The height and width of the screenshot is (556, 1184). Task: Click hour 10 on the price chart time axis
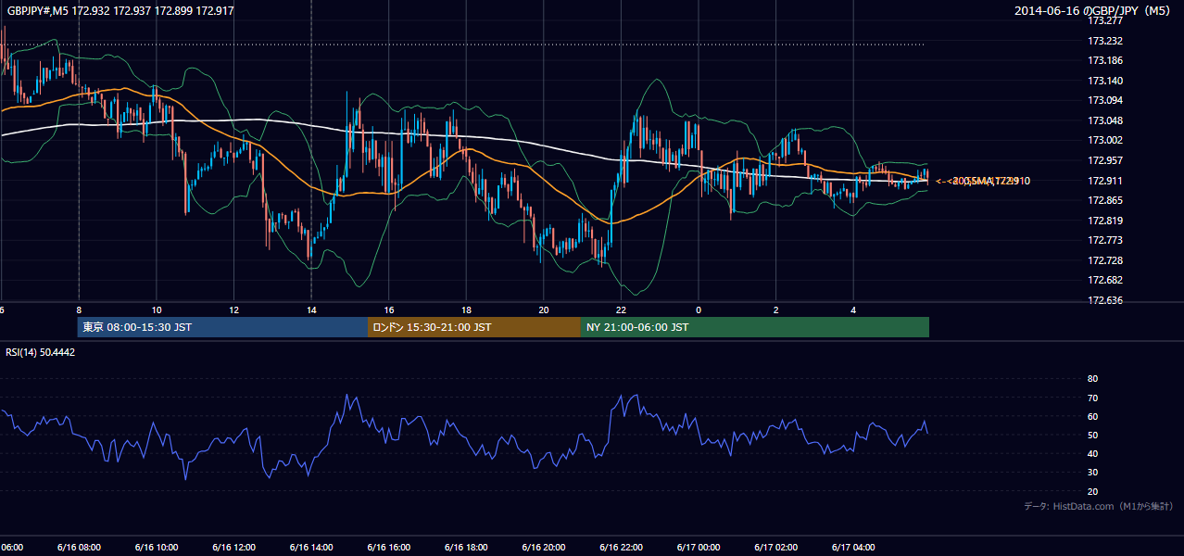(157, 310)
